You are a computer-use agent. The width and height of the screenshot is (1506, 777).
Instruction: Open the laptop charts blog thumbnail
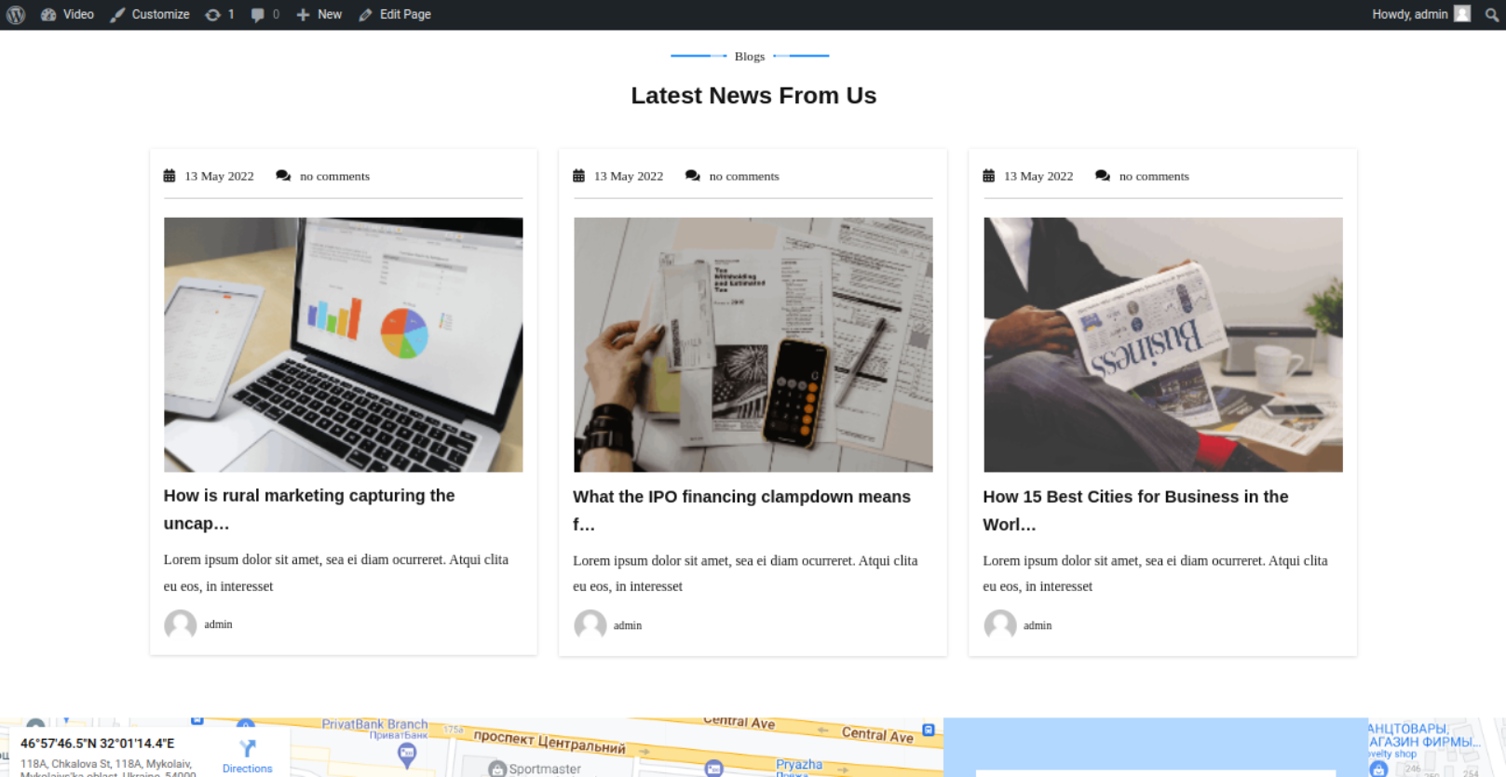pyautogui.click(x=343, y=344)
